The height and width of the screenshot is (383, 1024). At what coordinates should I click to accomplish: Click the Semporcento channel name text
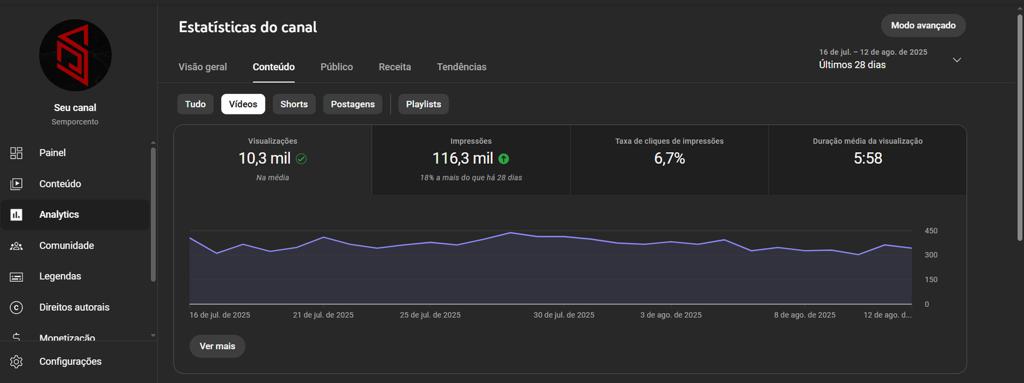pyautogui.click(x=75, y=122)
